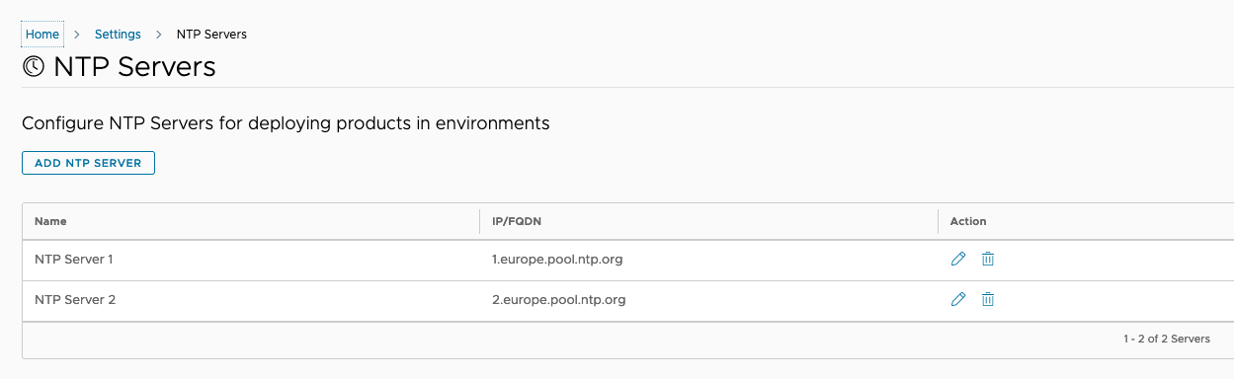Screen dimensions: 1234x379
Task: Click the 2.europe.pool.ntp.org address
Action: (558, 299)
